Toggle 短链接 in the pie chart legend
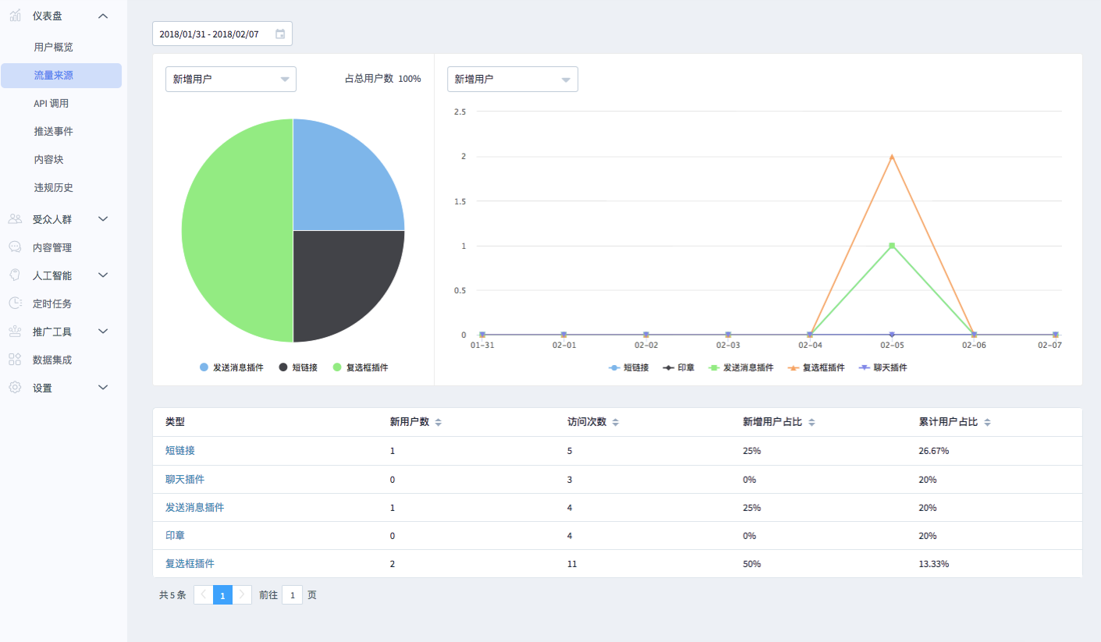Viewport: 1101px width, 642px height. pyautogui.click(x=297, y=367)
